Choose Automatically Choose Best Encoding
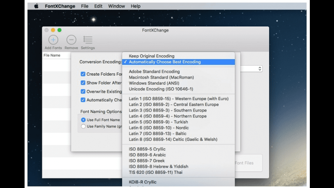334x188 pixels. pyautogui.click(x=179, y=62)
